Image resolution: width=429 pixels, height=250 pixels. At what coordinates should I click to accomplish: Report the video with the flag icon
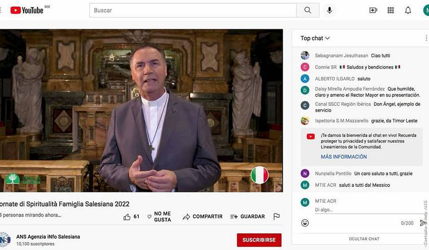click(277, 217)
